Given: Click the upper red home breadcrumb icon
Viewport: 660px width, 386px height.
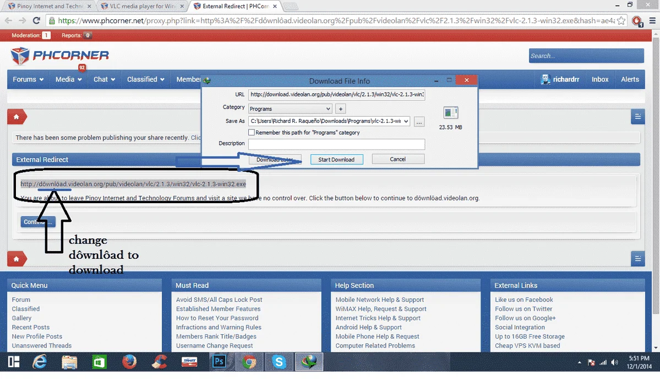Looking at the screenshot, I should coord(17,117).
